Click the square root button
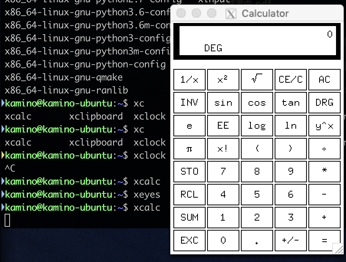 point(257,80)
